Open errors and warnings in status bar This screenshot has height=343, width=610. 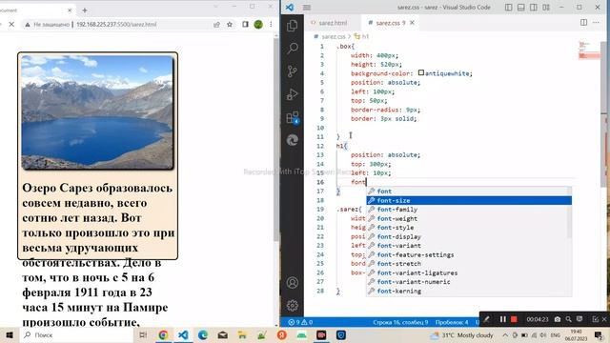pyautogui.click(x=300, y=322)
